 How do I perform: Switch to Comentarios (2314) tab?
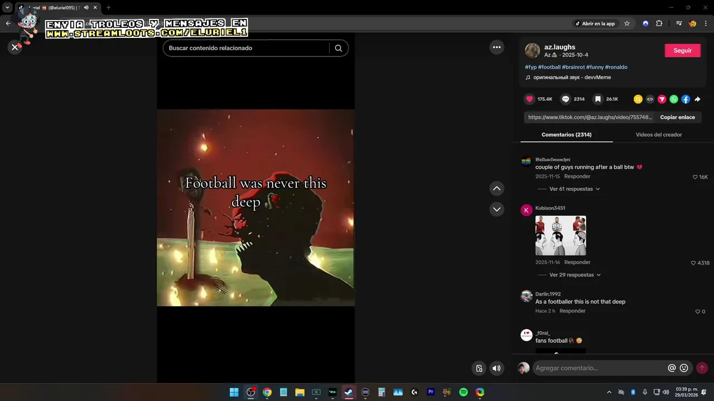[566, 134]
